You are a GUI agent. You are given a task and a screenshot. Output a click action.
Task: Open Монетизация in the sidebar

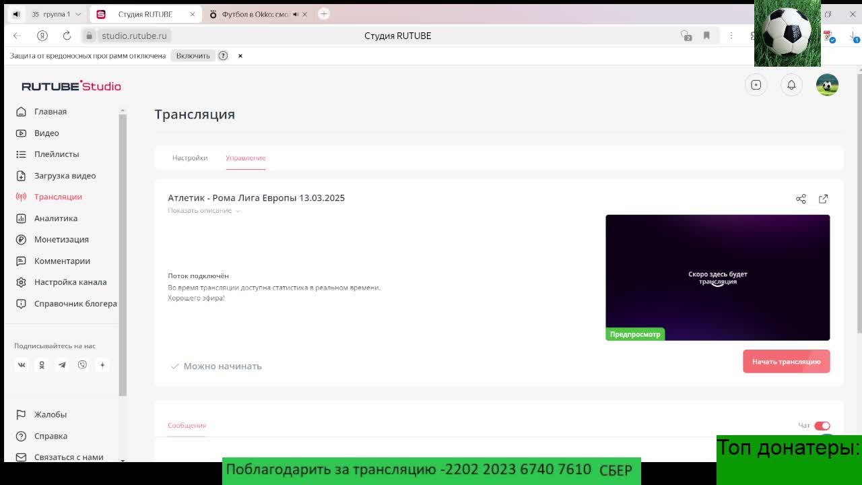coord(61,239)
